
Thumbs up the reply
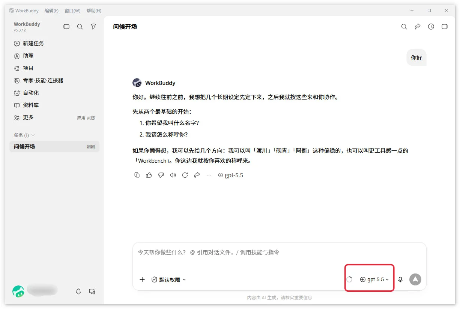(x=149, y=175)
